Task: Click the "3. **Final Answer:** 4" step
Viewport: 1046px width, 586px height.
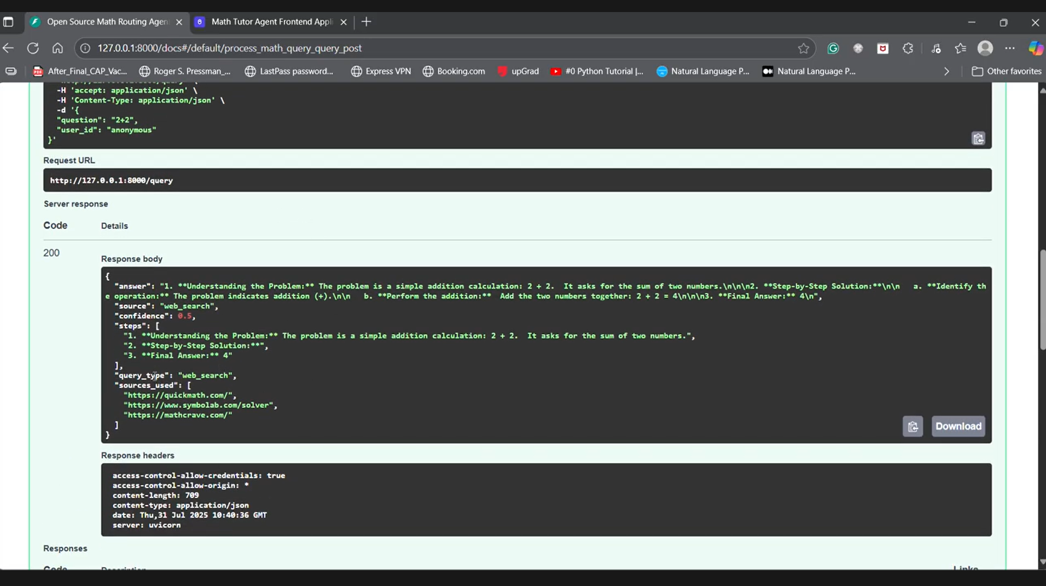Action: coord(178,356)
